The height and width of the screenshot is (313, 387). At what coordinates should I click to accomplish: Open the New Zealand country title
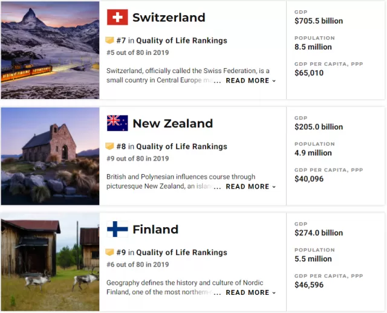[x=173, y=123]
